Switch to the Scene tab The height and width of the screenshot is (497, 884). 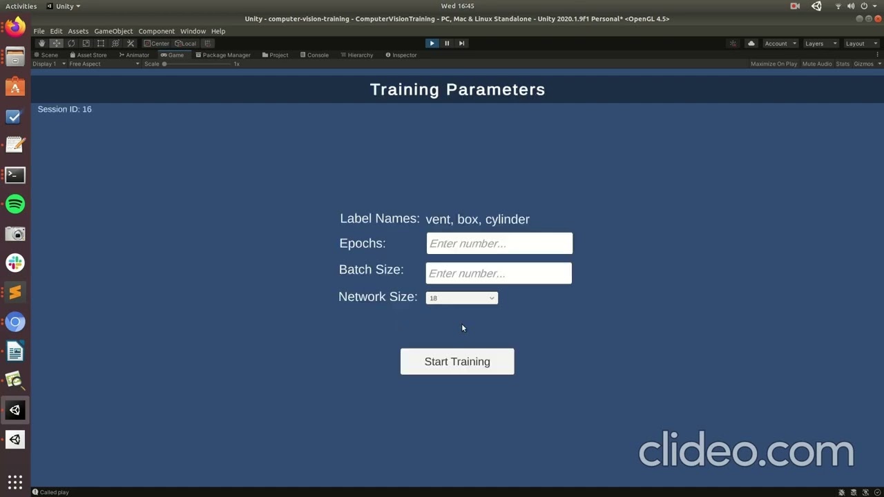point(46,55)
